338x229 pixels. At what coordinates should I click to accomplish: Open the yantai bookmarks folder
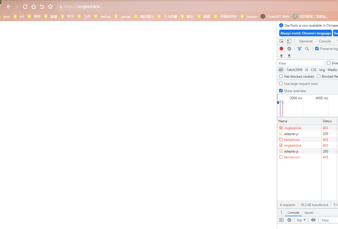point(122,17)
